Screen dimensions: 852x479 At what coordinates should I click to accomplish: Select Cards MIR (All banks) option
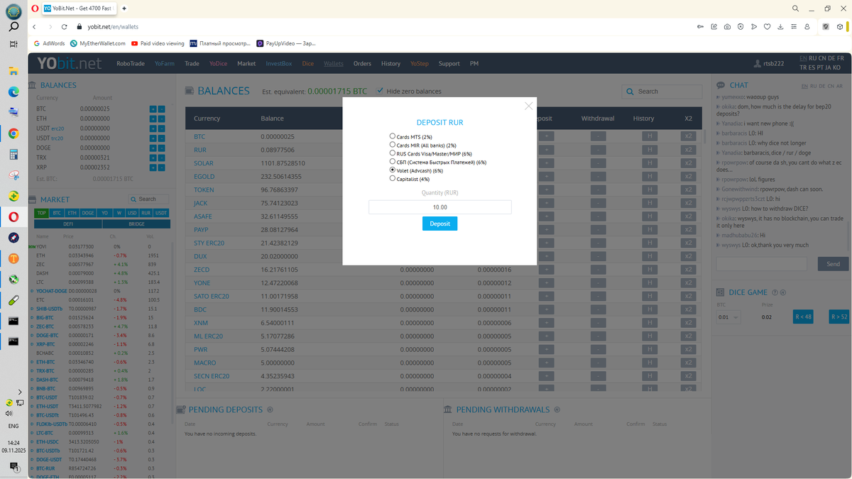pyautogui.click(x=393, y=145)
